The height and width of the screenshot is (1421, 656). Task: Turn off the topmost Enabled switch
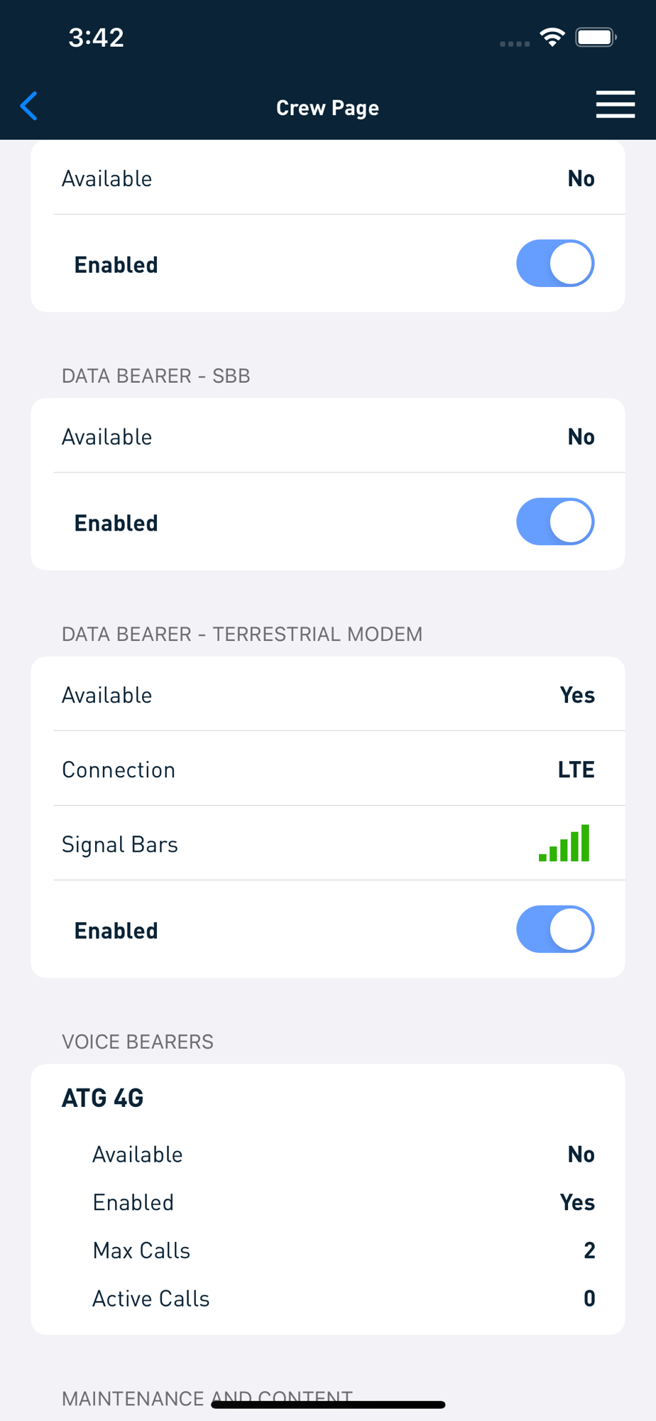[x=555, y=264]
